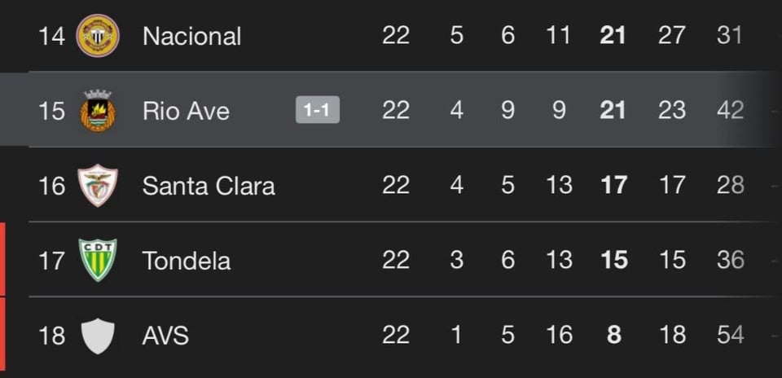The height and width of the screenshot is (378, 782).
Task: Select Santa Clara's 17 points value
Action: click(x=613, y=186)
